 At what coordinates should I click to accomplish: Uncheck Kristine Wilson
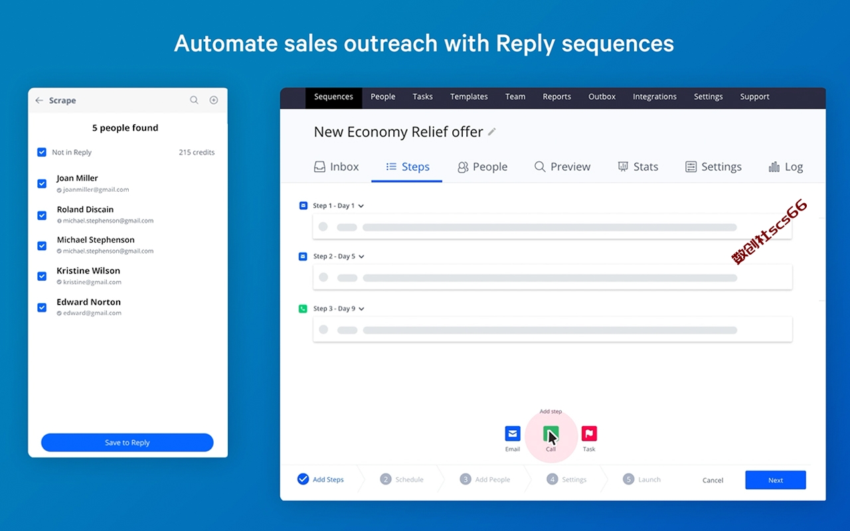42,276
